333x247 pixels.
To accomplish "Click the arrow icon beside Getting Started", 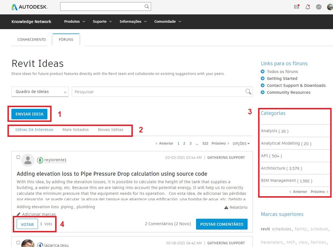I will click(263, 78).
